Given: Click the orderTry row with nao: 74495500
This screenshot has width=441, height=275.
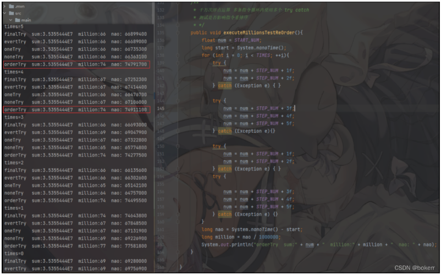Looking at the screenshot, I should pos(75,201).
